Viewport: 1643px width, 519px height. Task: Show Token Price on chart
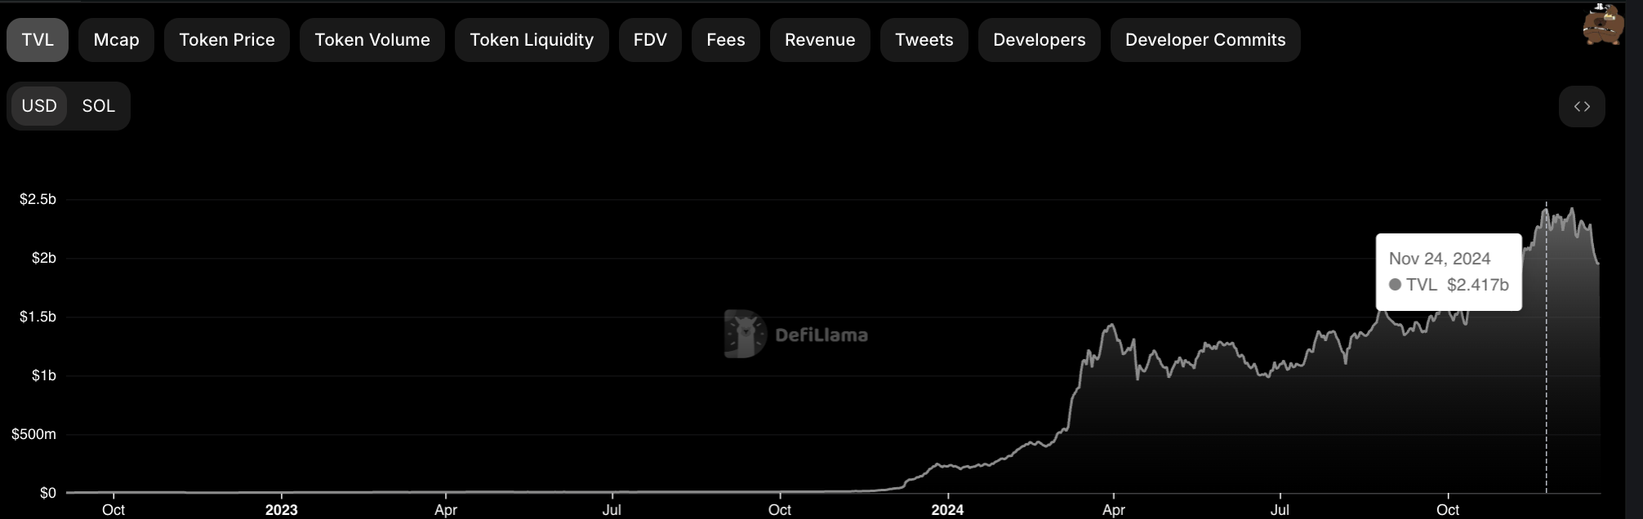click(226, 40)
